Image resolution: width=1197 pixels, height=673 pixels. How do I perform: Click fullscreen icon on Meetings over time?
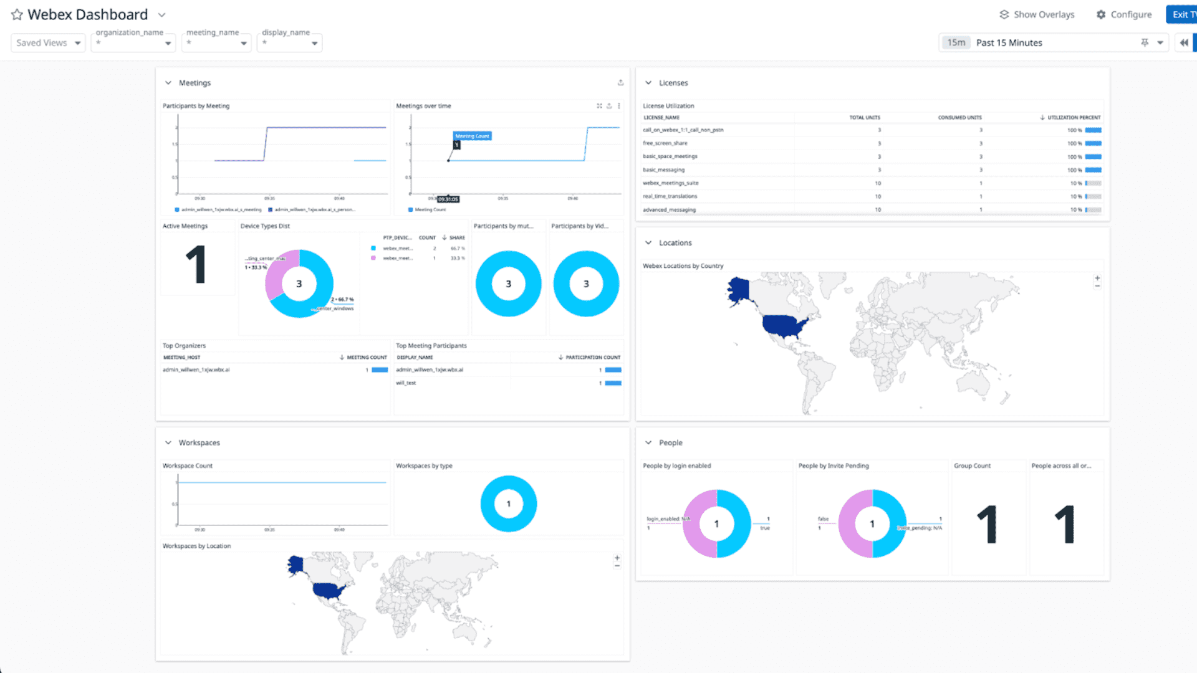(x=599, y=106)
